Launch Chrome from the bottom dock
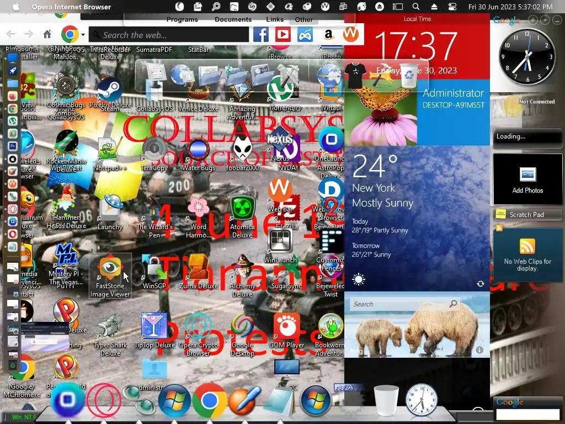 point(209,400)
